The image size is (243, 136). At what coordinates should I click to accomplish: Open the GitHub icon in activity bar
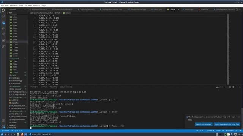(3, 40)
